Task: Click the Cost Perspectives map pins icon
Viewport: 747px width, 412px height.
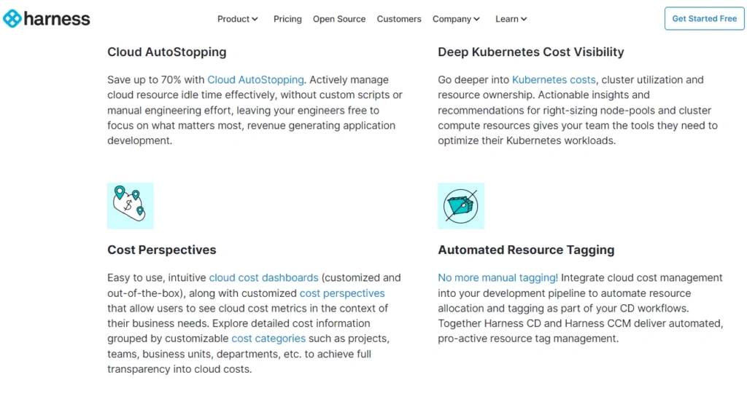Action: click(131, 206)
